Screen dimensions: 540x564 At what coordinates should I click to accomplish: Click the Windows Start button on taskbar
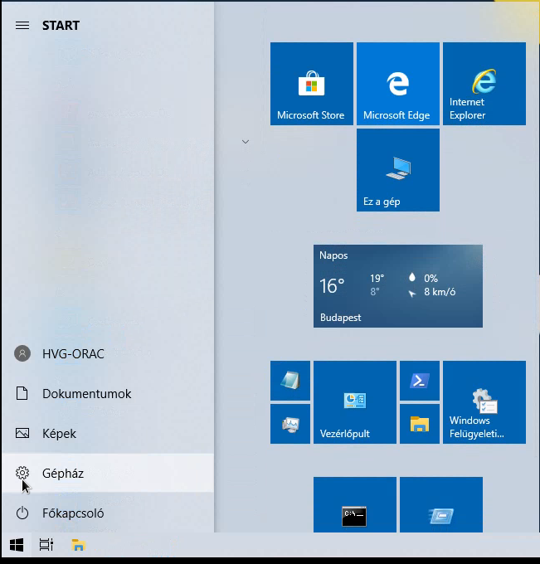[x=17, y=545]
